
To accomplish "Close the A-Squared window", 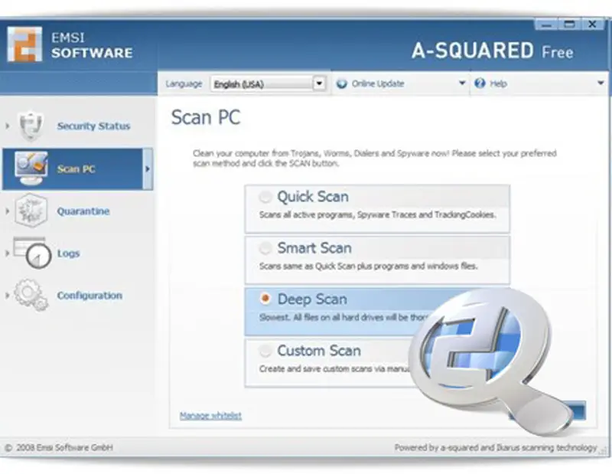I will (592, 25).
